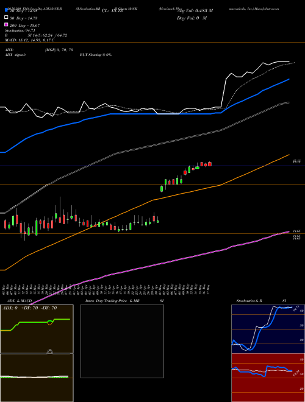The height and width of the screenshot is (402, 305).
Task: Click the 'Day Vol: 0 M' label
Action: point(192,18)
